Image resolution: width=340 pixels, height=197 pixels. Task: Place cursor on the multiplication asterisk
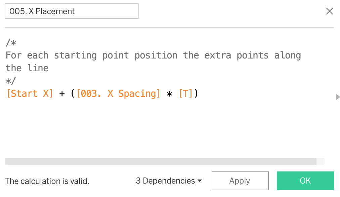[x=170, y=94]
